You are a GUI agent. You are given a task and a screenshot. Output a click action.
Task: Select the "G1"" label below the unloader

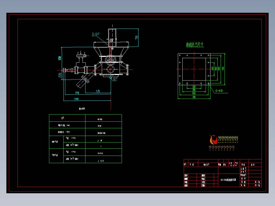pos(115,79)
